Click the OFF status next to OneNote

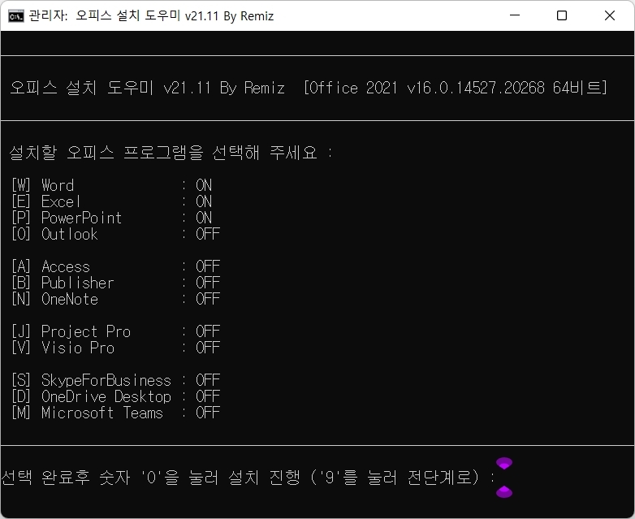[x=208, y=299]
